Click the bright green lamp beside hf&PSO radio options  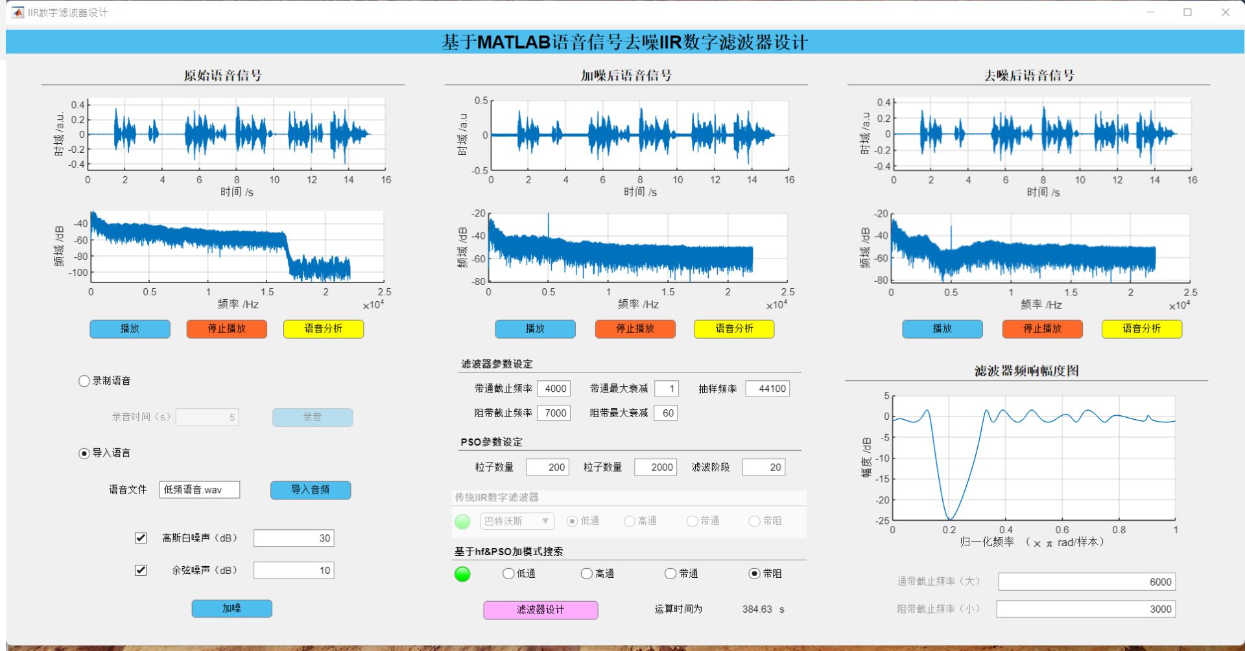(462, 574)
